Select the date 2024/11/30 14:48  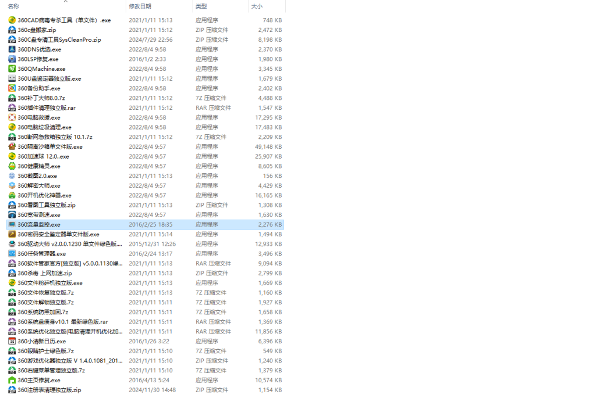(x=152, y=390)
